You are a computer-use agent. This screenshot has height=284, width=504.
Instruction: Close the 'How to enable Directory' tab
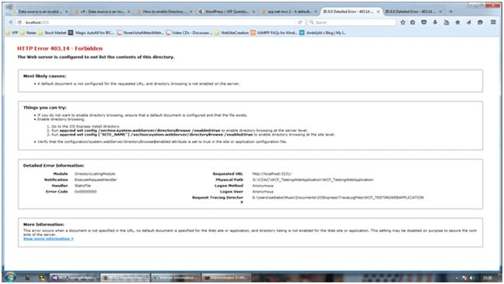[x=191, y=12]
